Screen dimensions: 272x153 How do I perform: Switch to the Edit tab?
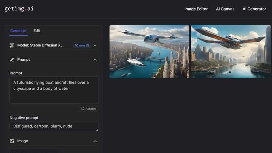coord(37,31)
